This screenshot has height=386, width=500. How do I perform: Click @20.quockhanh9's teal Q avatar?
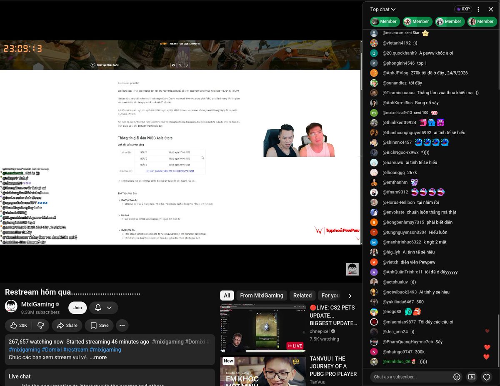coord(374,53)
